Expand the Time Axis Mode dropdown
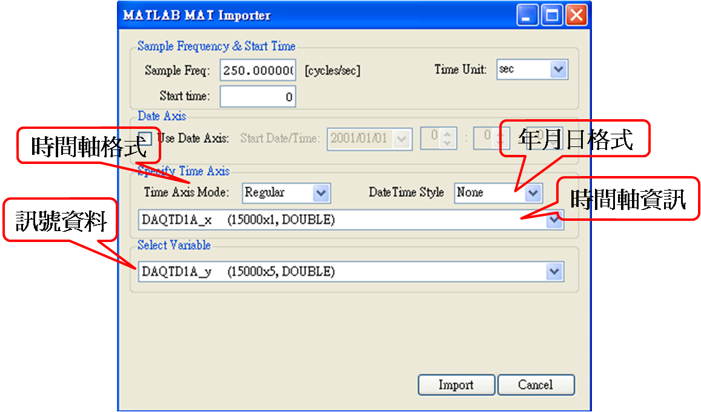 tap(321, 193)
